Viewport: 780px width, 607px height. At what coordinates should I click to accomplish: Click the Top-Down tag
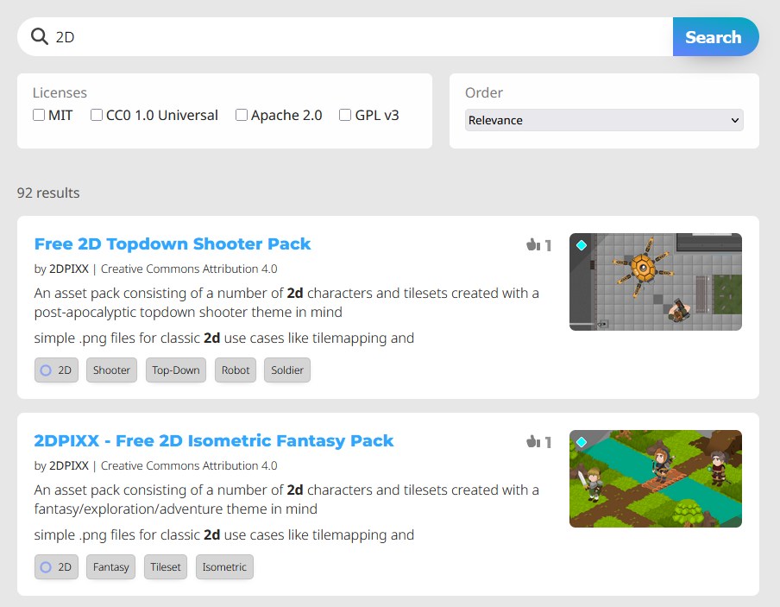click(176, 370)
